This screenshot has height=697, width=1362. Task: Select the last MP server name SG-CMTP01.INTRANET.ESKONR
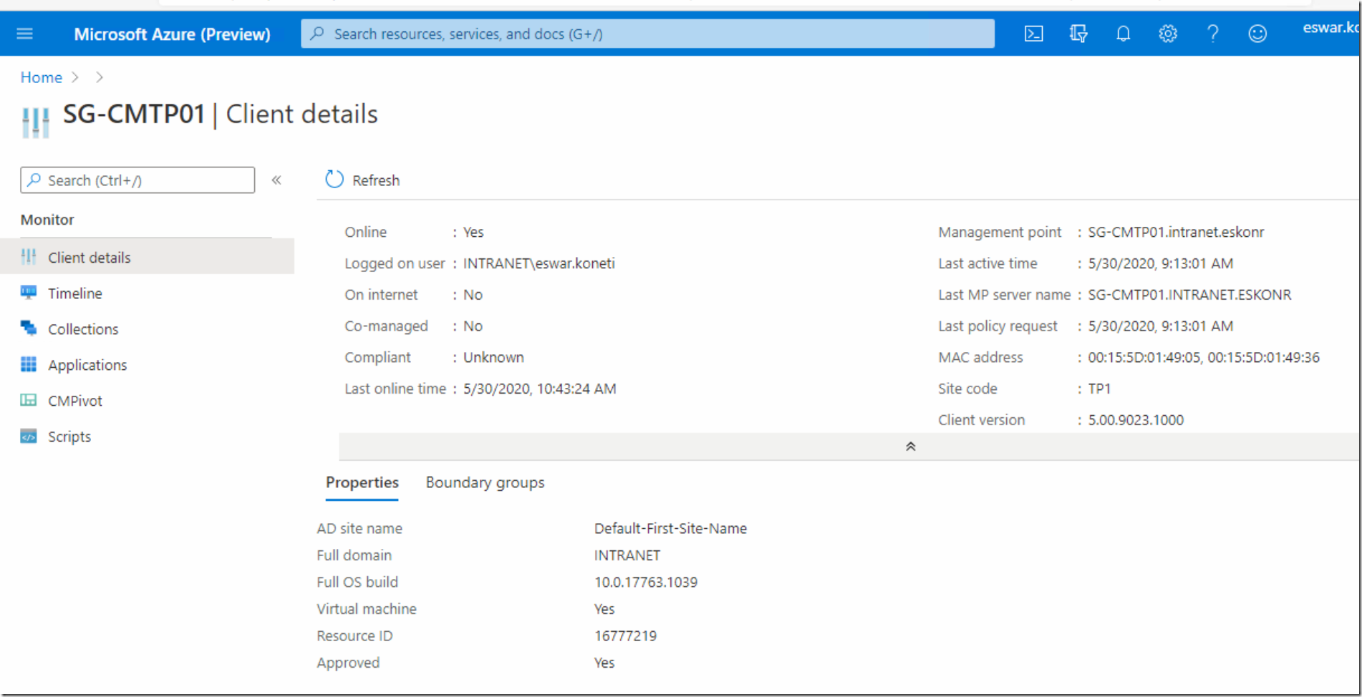(x=1190, y=295)
